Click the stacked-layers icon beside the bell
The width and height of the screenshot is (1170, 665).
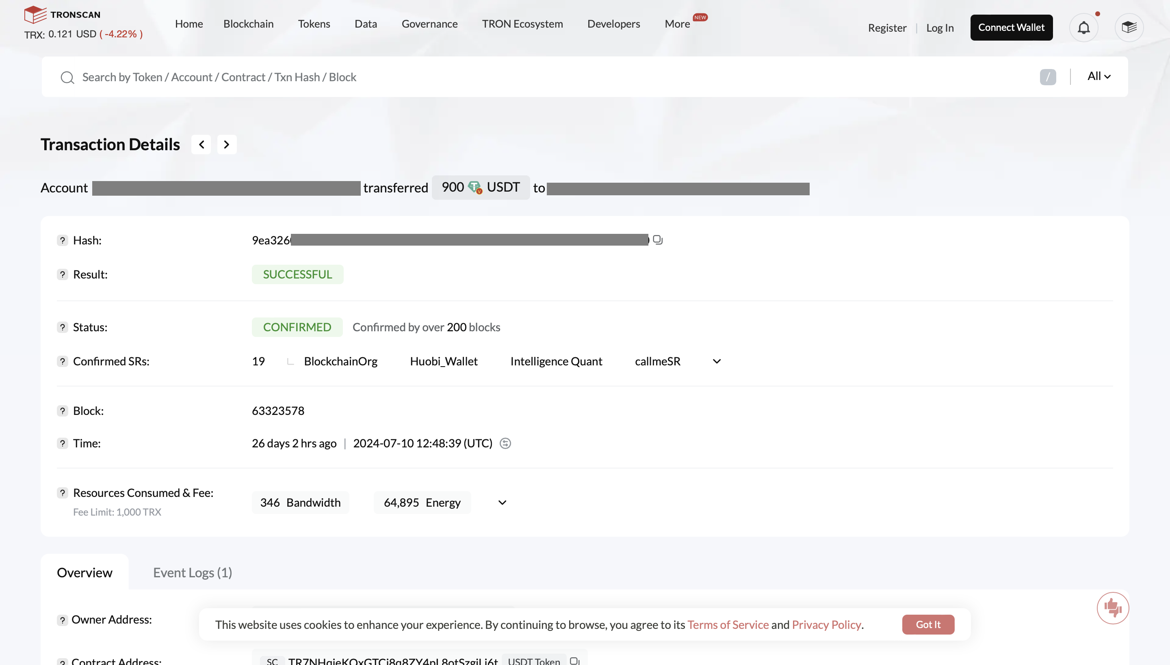(x=1129, y=28)
